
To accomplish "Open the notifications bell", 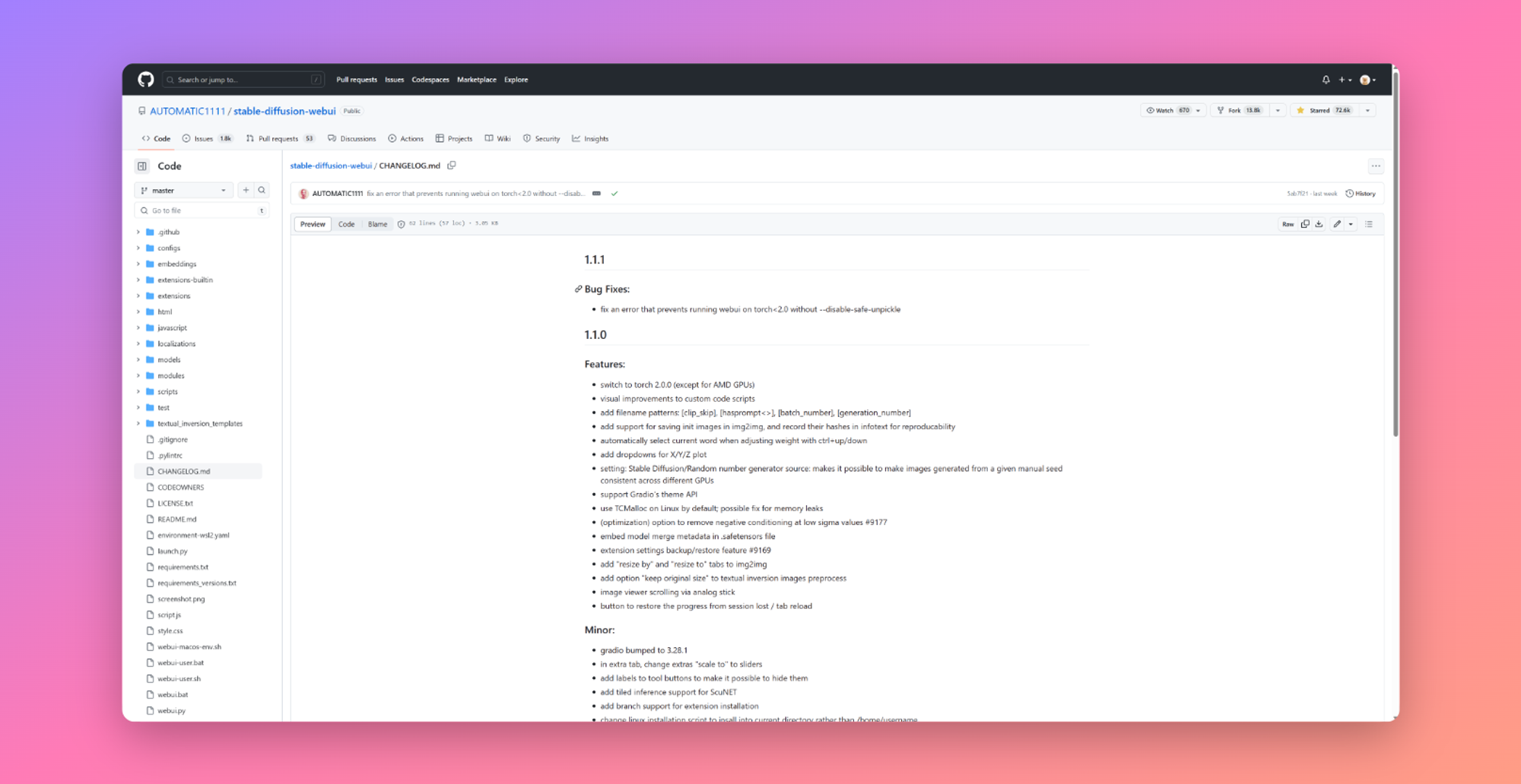I will 1326,80.
